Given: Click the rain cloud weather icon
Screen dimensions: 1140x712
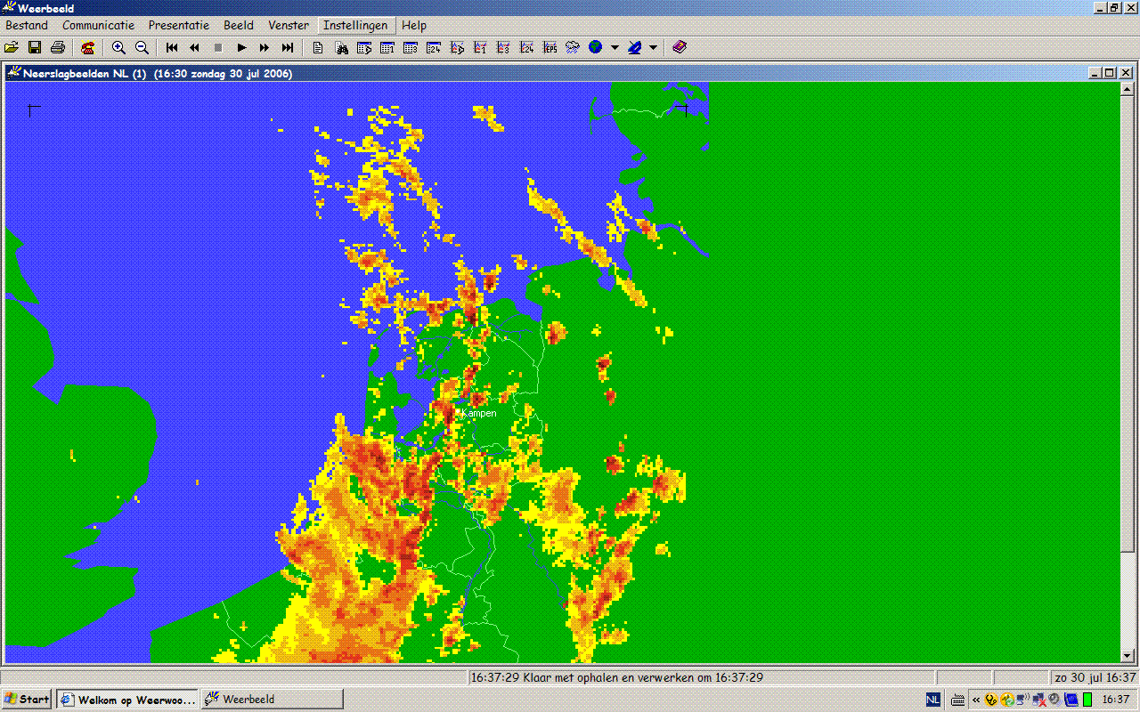Looking at the screenshot, I should pos(573,47).
